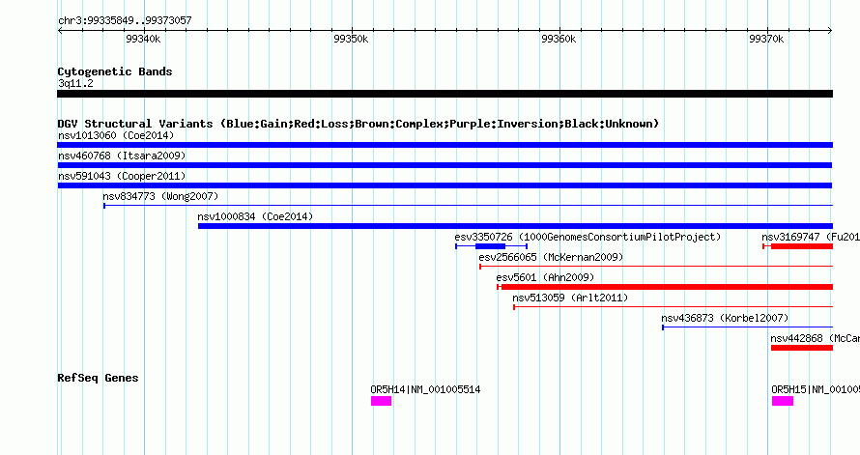
Task: Open the nsv1000834 (Coe2014) blue bar
Action: [x=515, y=226]
